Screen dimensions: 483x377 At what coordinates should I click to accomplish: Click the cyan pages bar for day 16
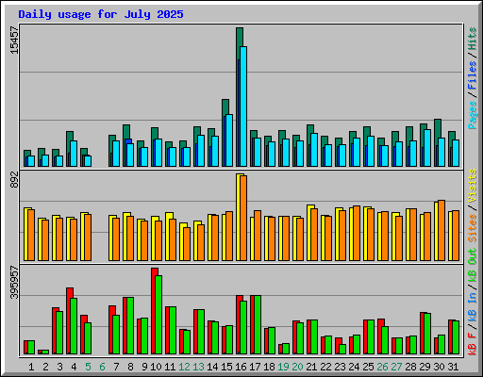[243, 107]
